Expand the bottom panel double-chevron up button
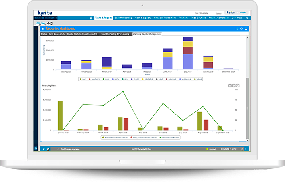Screen dimensions: 285x182 pos(43,149)
